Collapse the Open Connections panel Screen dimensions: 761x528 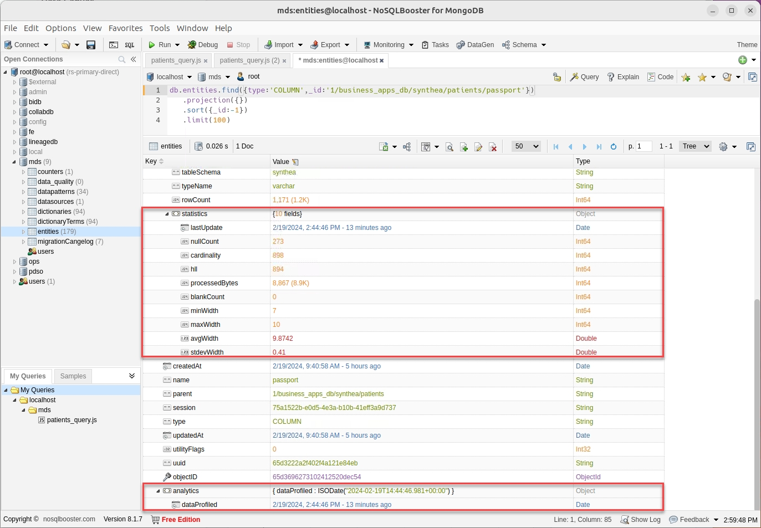click(x=134, y=59)
